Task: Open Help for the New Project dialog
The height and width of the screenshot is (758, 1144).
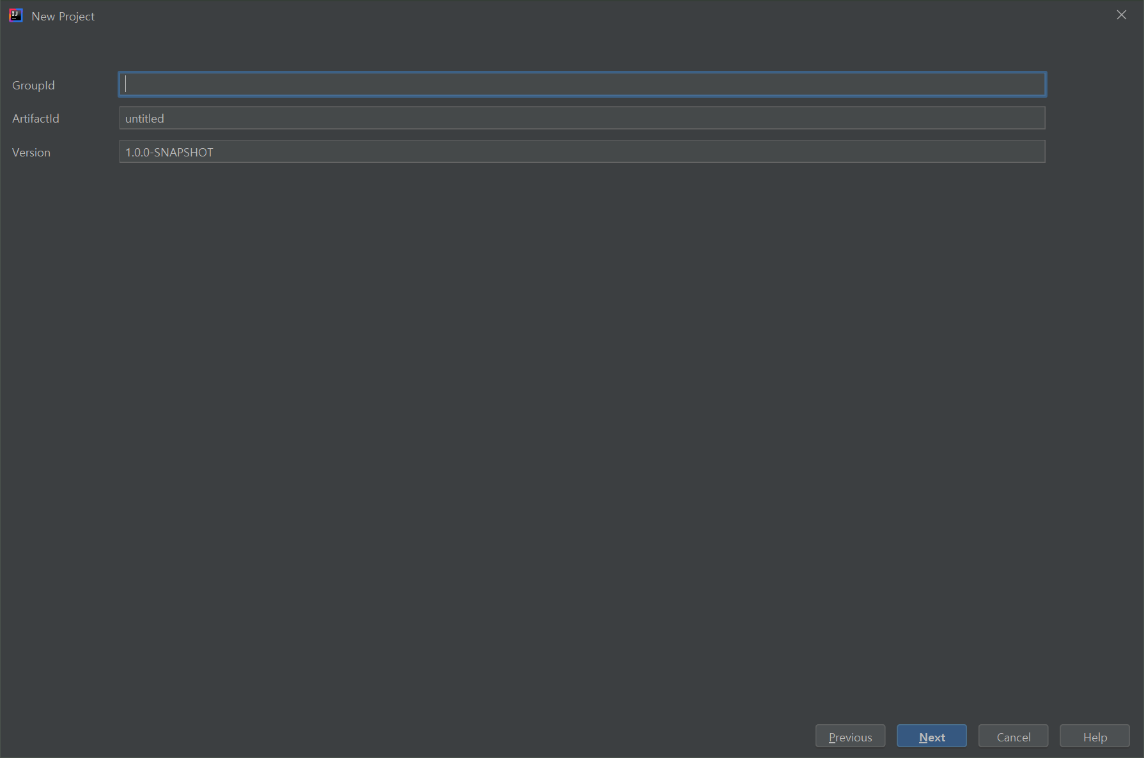Action: click(x=1095, y=736)
